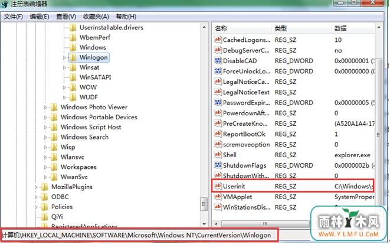Screen dimensions: 390x244
Task: Select the PreCreateKno... value name
Action: [x=245, y=123]
